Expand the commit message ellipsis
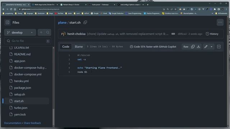 (x=173, y=34)
